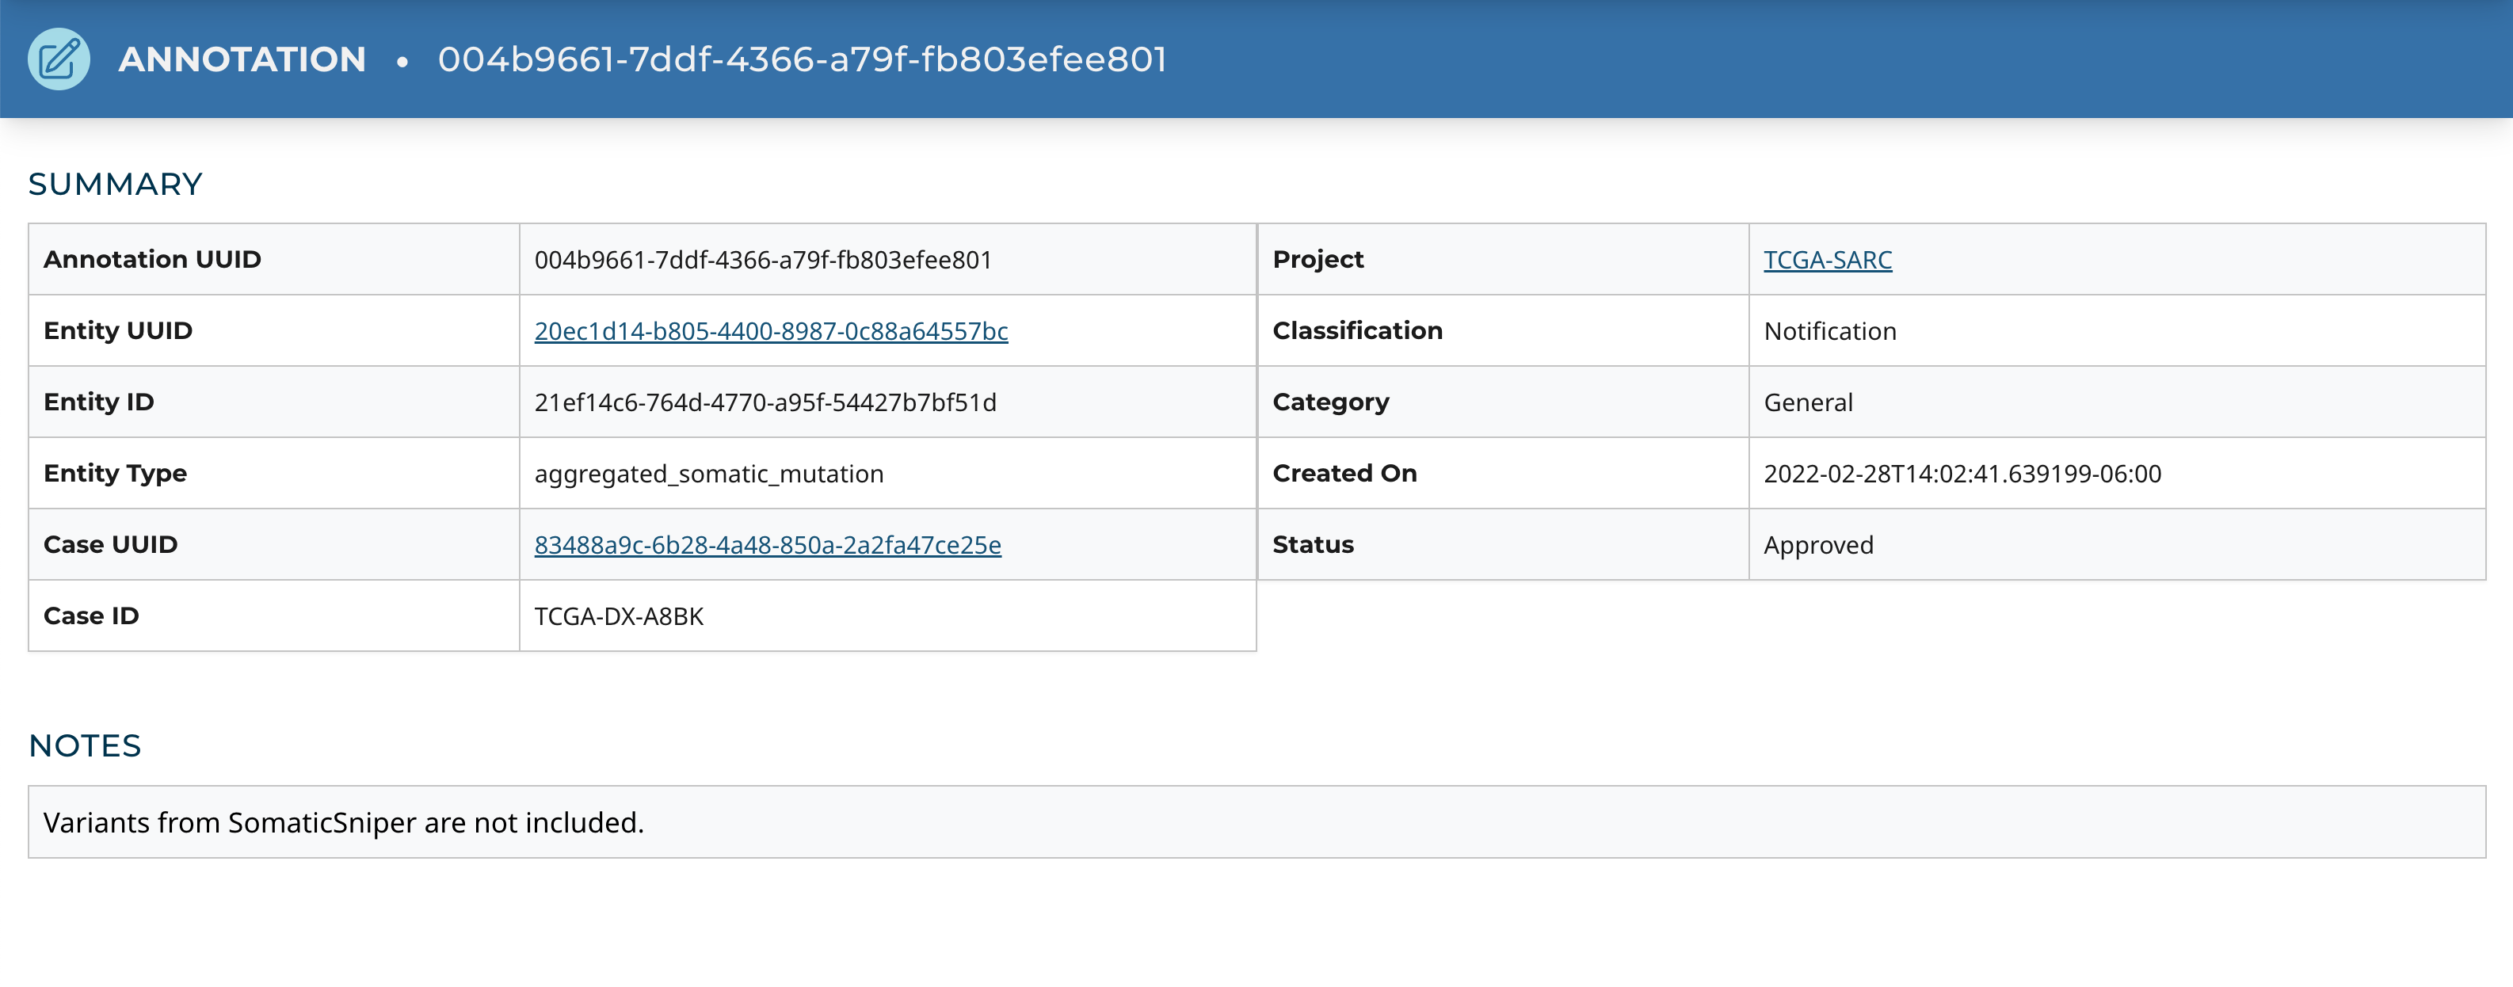Open the Entity UUID link 20ec1d14
Viewport: 2513px width, 987px height.
[x=771, y=332]
